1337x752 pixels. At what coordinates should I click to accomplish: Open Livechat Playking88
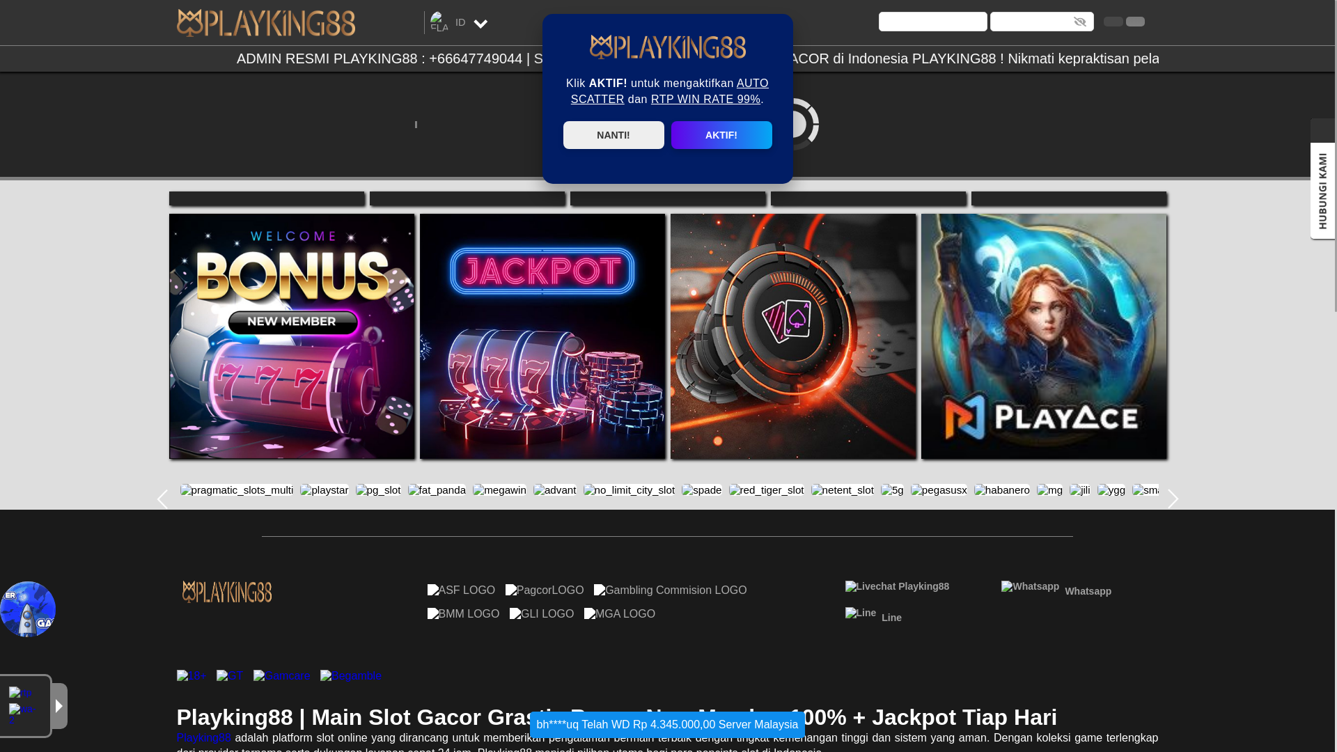(x=897, y=587)
